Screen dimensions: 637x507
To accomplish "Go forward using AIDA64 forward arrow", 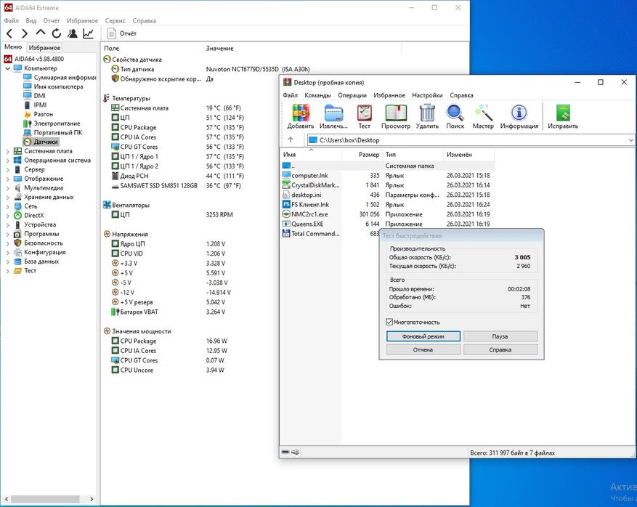I will [x=25, y=33].
